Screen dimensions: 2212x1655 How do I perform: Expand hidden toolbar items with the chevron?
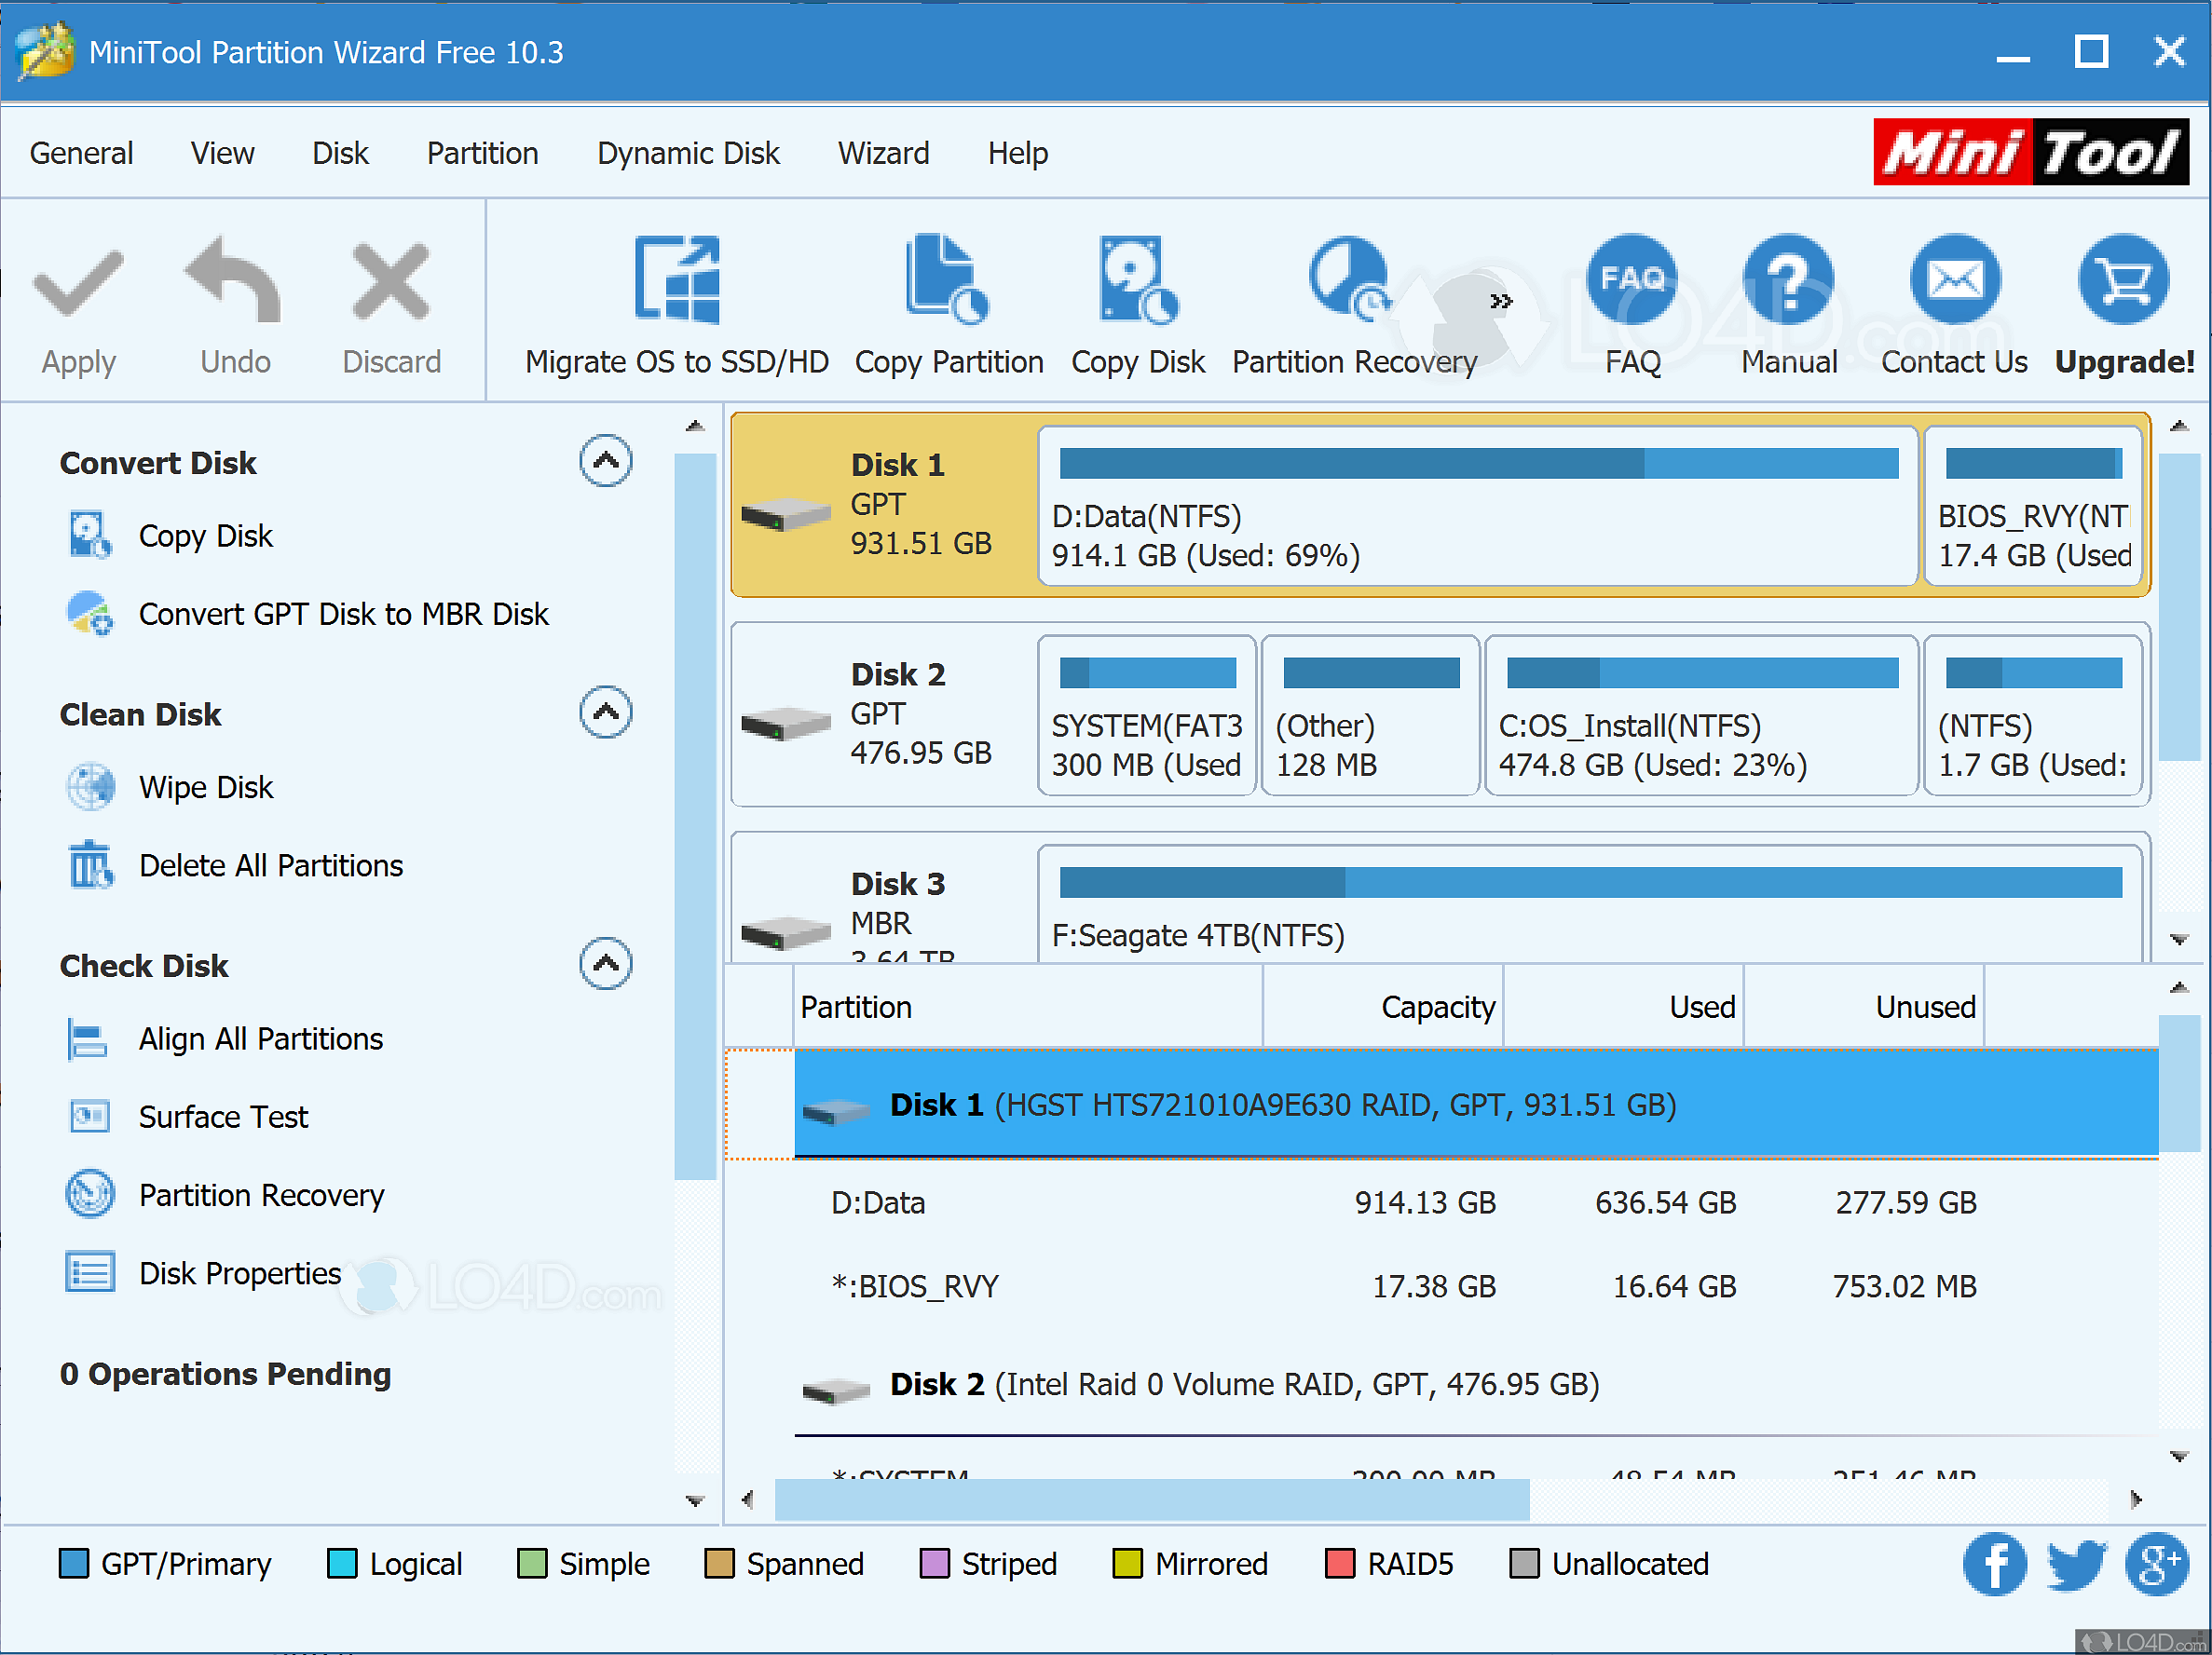click(x=1500, y=301)
